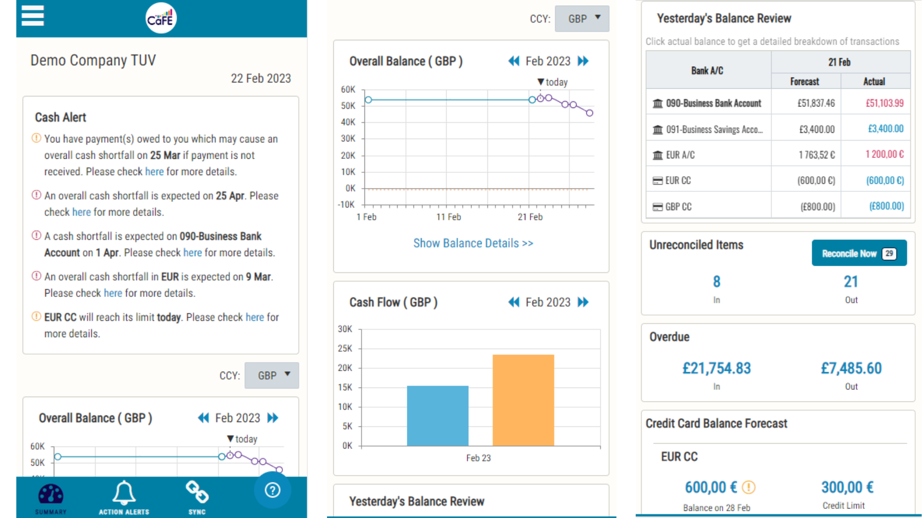This screenshot has height=518, width=922.
Task: Click the today marker in middle Overall Balance chart
Action: [552, 82]
